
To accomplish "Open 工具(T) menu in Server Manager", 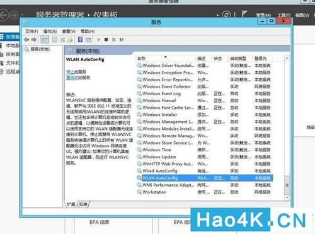I will point(284,15).
